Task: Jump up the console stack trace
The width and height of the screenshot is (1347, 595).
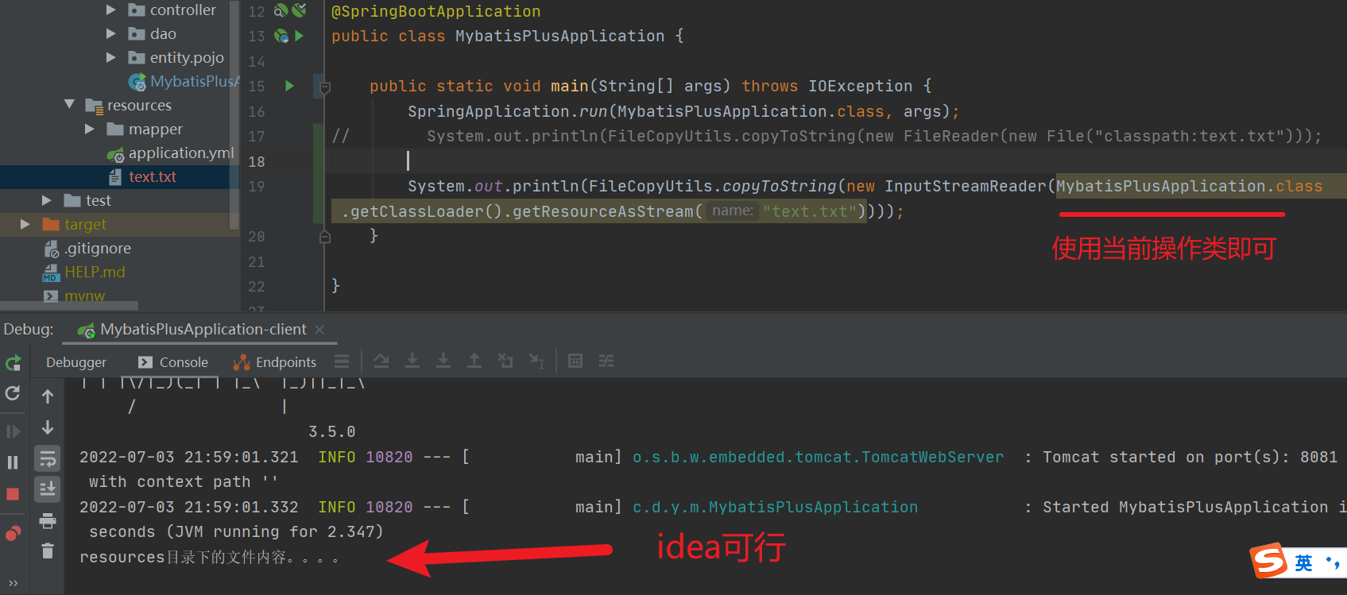Action: (48, 396)
